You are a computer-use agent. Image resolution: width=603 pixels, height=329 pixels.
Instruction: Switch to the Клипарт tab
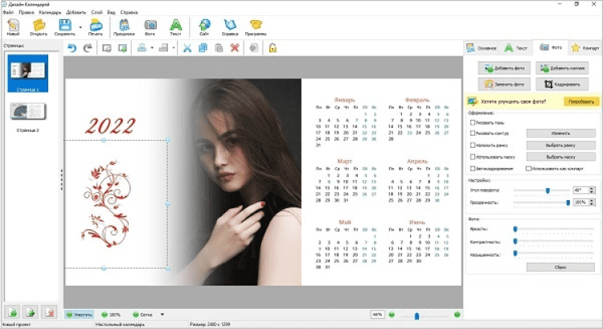click(585, 47)
